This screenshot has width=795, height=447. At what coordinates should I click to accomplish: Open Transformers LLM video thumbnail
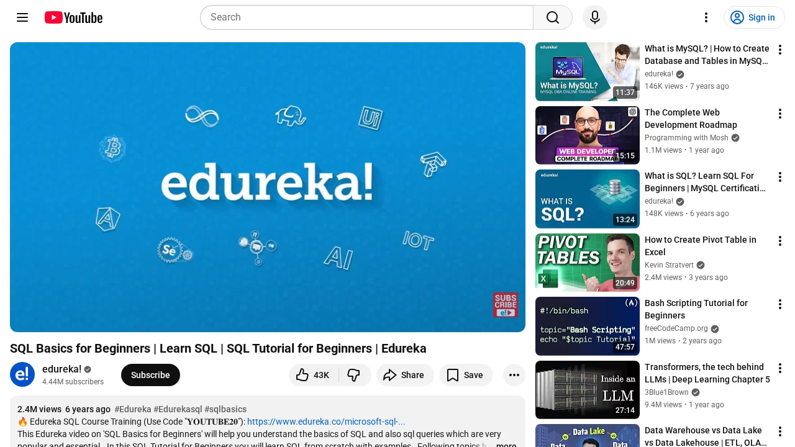pos(588,390)
